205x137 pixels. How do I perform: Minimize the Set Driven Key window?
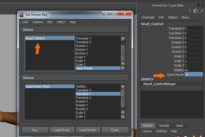[106, 13]
